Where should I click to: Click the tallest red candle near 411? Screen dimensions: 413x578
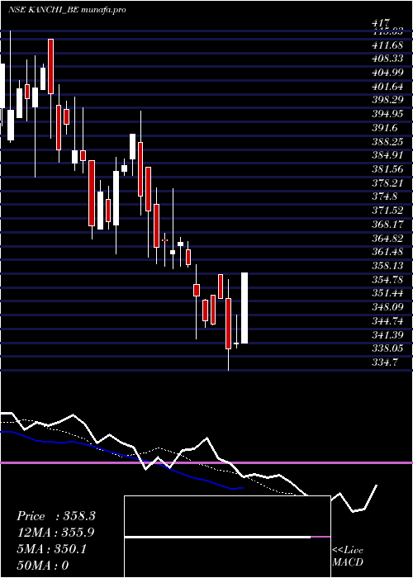[x=51, y=66]
